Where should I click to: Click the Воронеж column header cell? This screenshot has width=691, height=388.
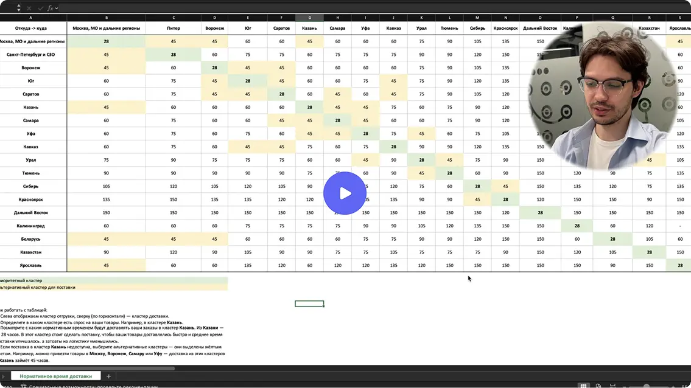pyautogui.click(x=215, y=28)
